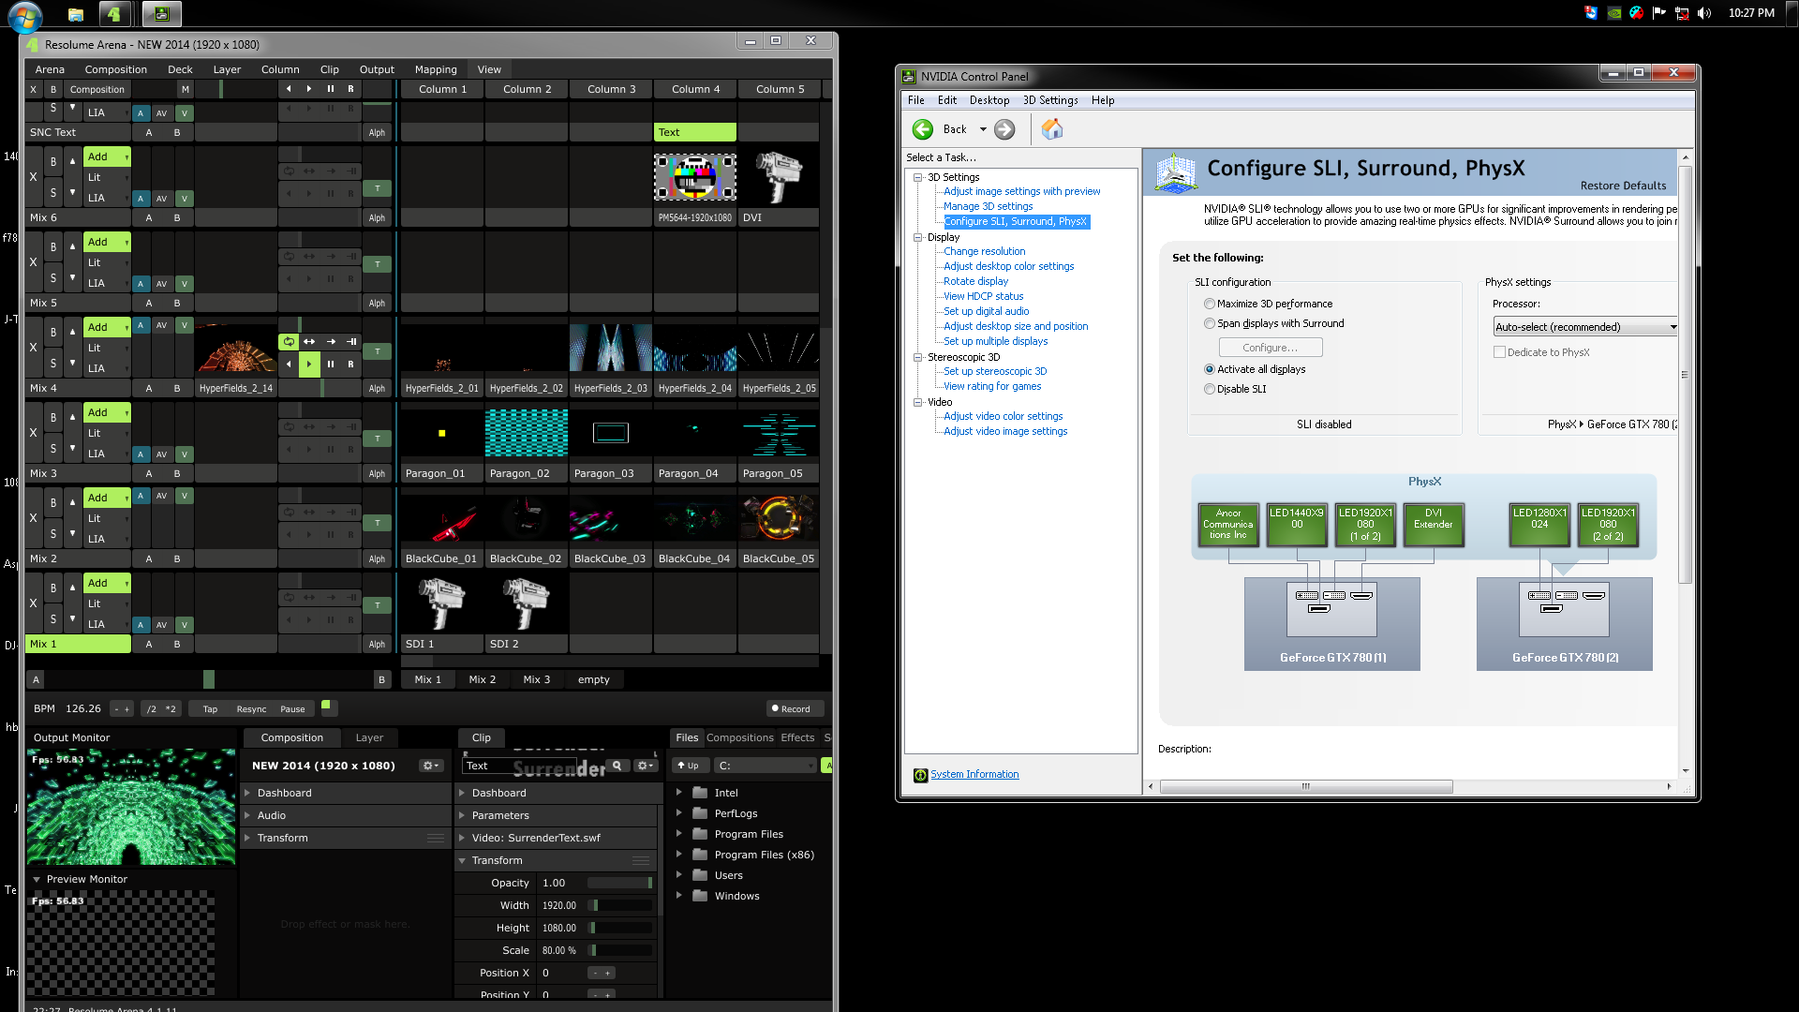Click search magnifier icon in Clip panel
The height and width of the screenshot is (1012, 1799).
pos(617,766)
